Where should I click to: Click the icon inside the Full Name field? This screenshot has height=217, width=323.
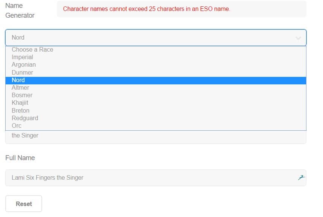click(302, 177)
